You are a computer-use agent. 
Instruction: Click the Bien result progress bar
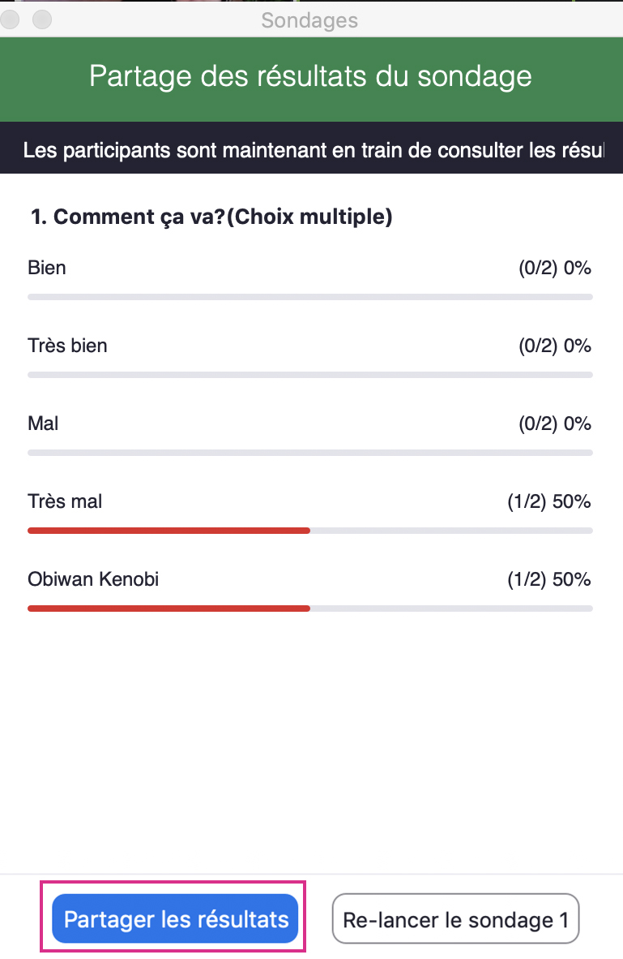pos(309,297)
